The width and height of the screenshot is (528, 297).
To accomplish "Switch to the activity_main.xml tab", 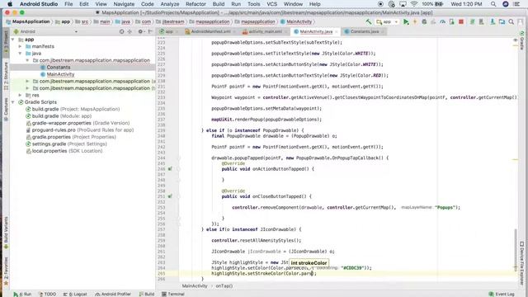I will click(x=265, y=31).
